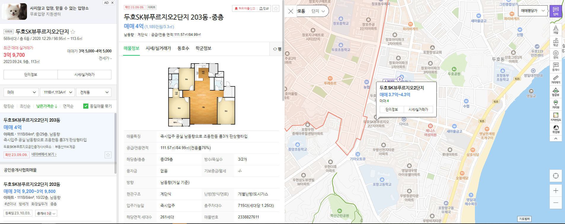Expand the 단지 filter dropdown on map
Viewport: 565px width, 224px height.
pyautogui.click(x=318, y=11)
